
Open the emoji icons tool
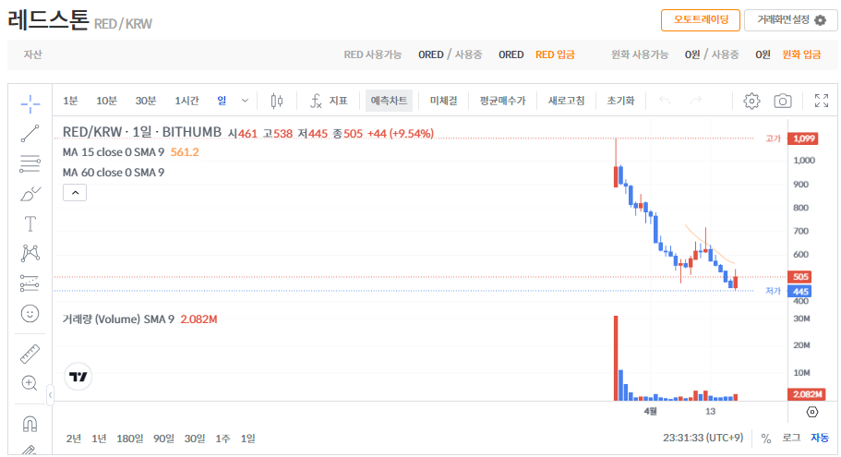pyautogui.click(x=30, y=313)
